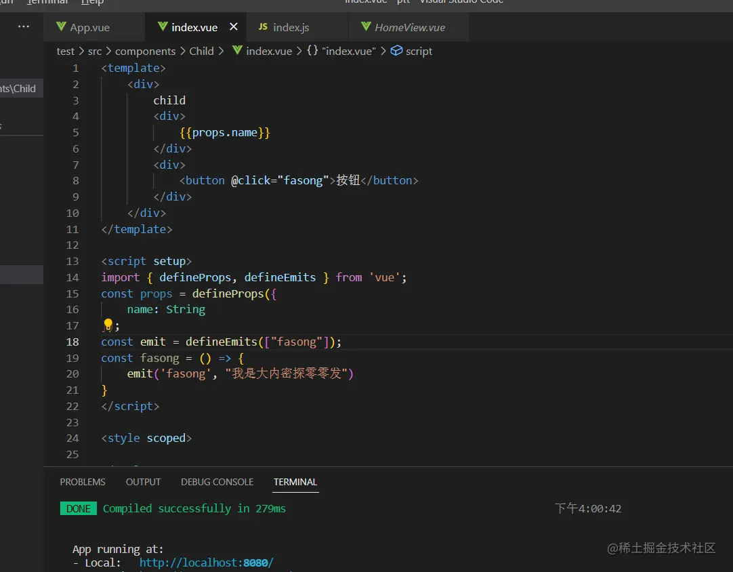
Task: Click the Vue icon in the breadcrumb
Action: [238, 50]
